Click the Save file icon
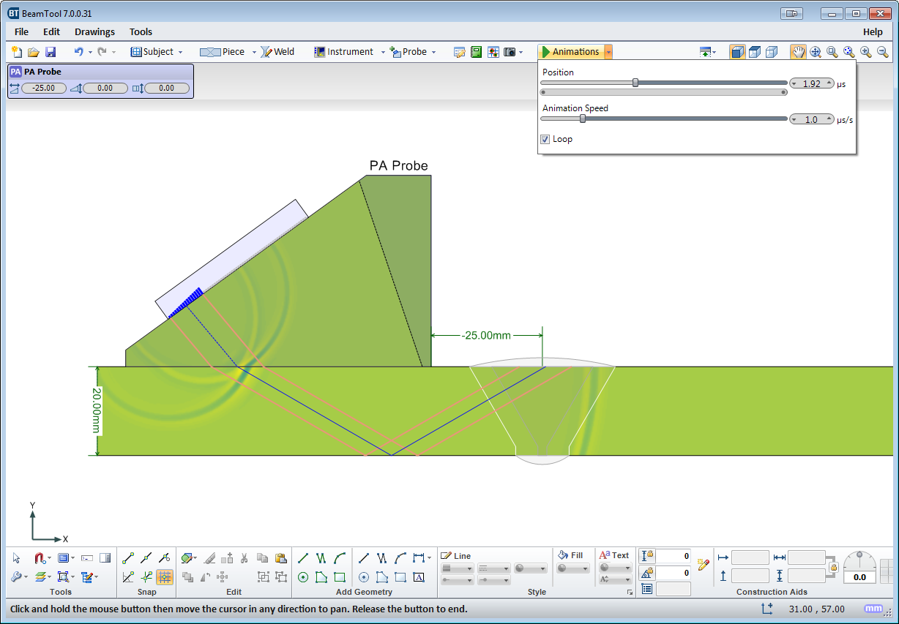The image size is (899, 624). [51, 52]
